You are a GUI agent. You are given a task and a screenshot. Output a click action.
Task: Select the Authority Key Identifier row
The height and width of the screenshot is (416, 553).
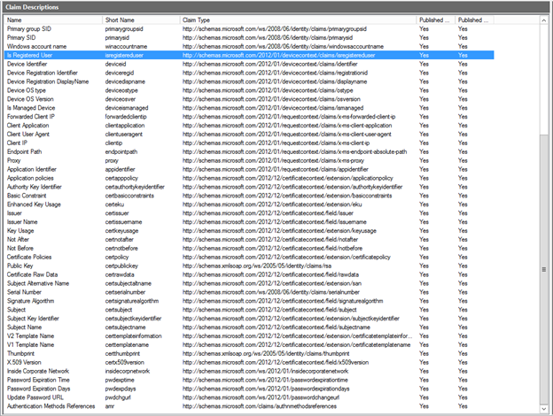[249, 187]
